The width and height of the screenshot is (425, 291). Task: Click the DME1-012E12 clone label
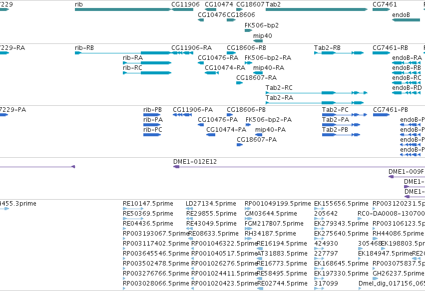pos(195,162)
